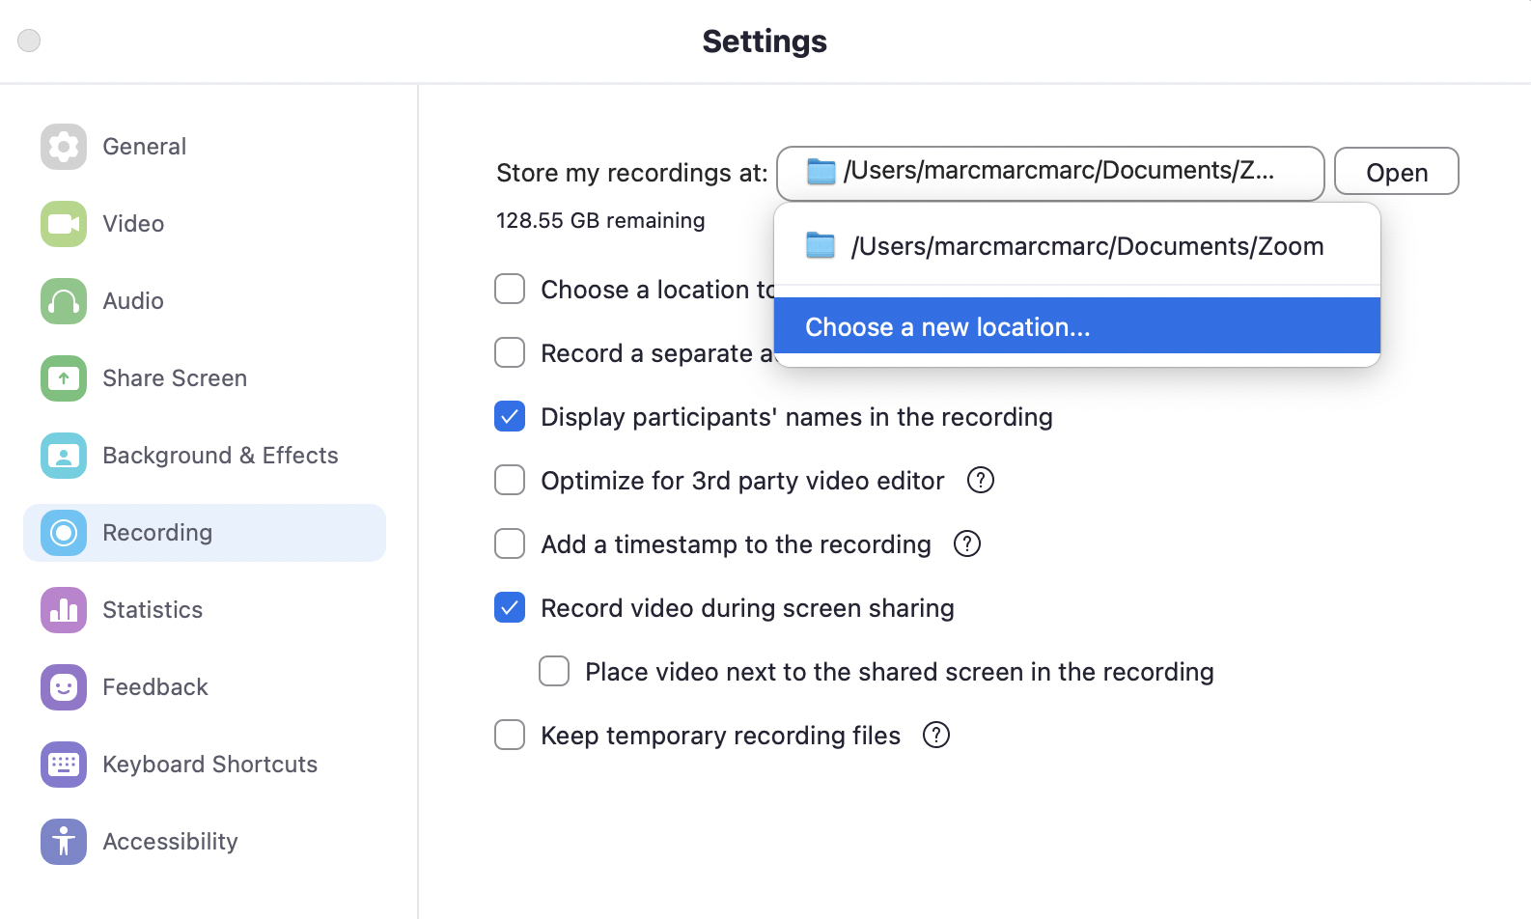Choose a new location menu item
The width and height of the screenshot is (1531, 919).
(x=1077, y=327)
